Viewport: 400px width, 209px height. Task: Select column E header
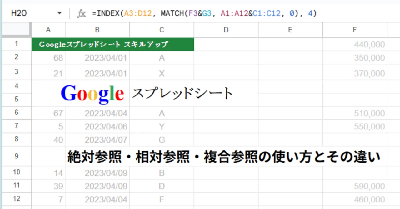pos(290,30)
